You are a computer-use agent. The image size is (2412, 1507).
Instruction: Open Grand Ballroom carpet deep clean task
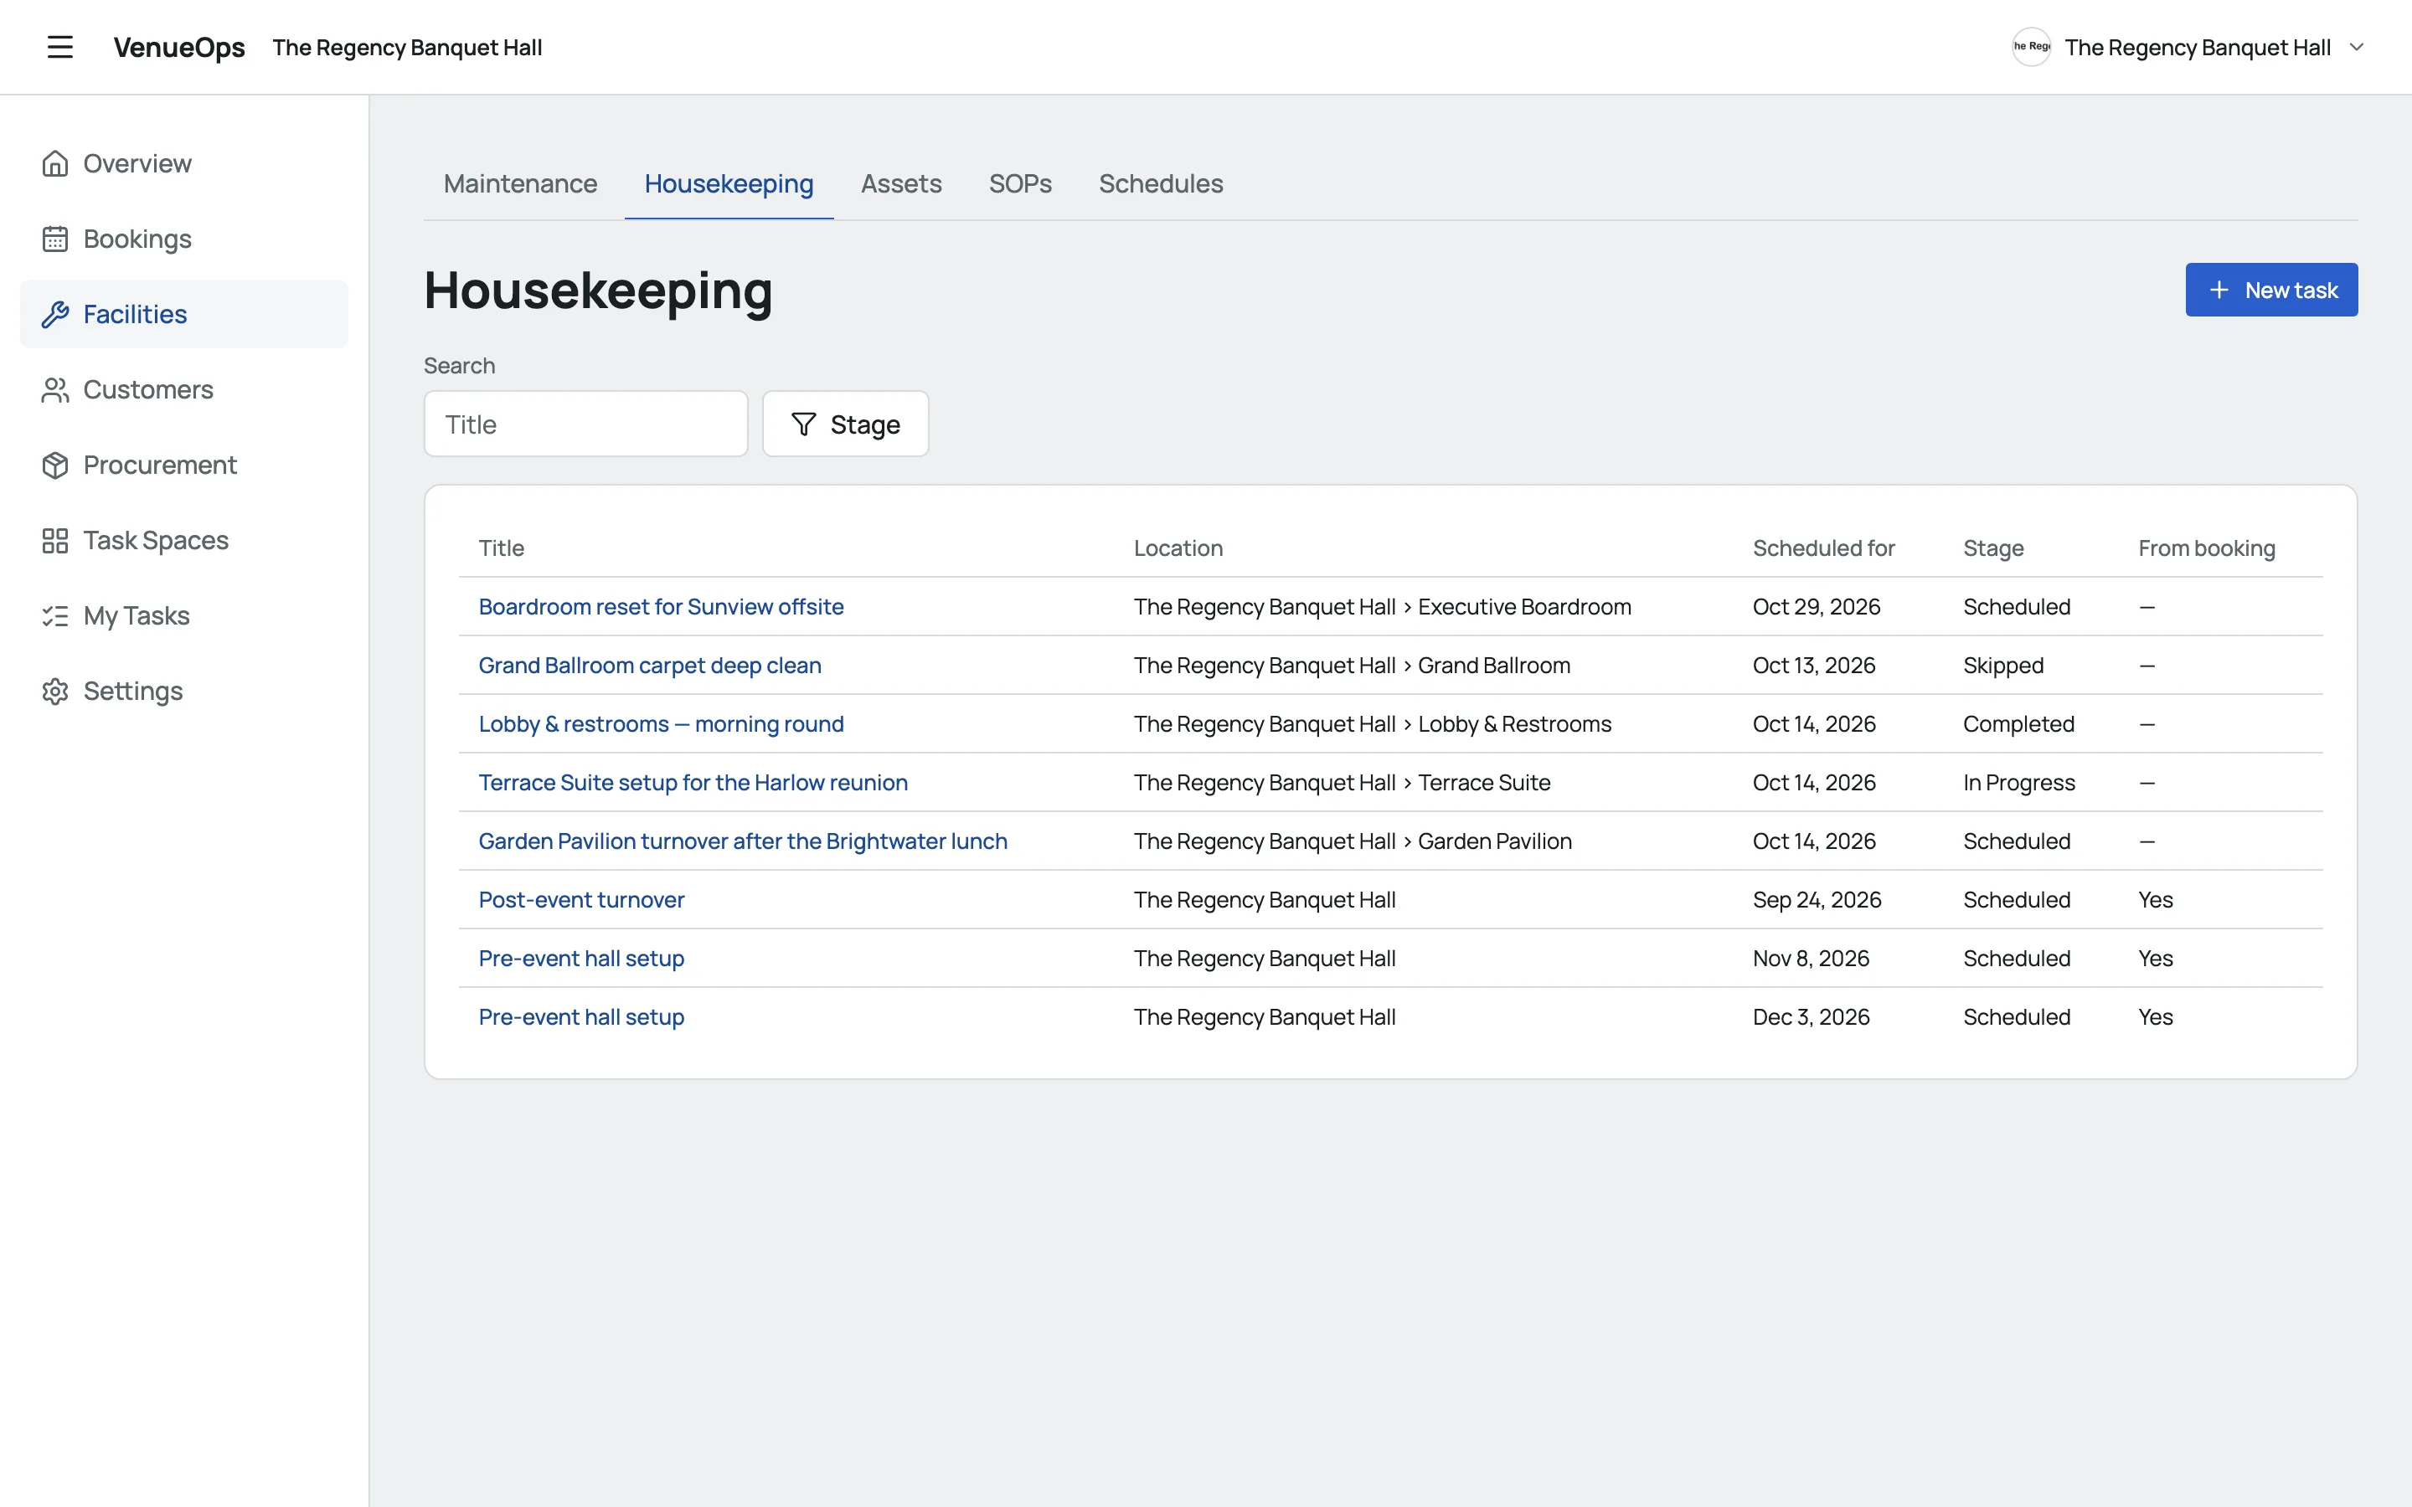point(650,666)
